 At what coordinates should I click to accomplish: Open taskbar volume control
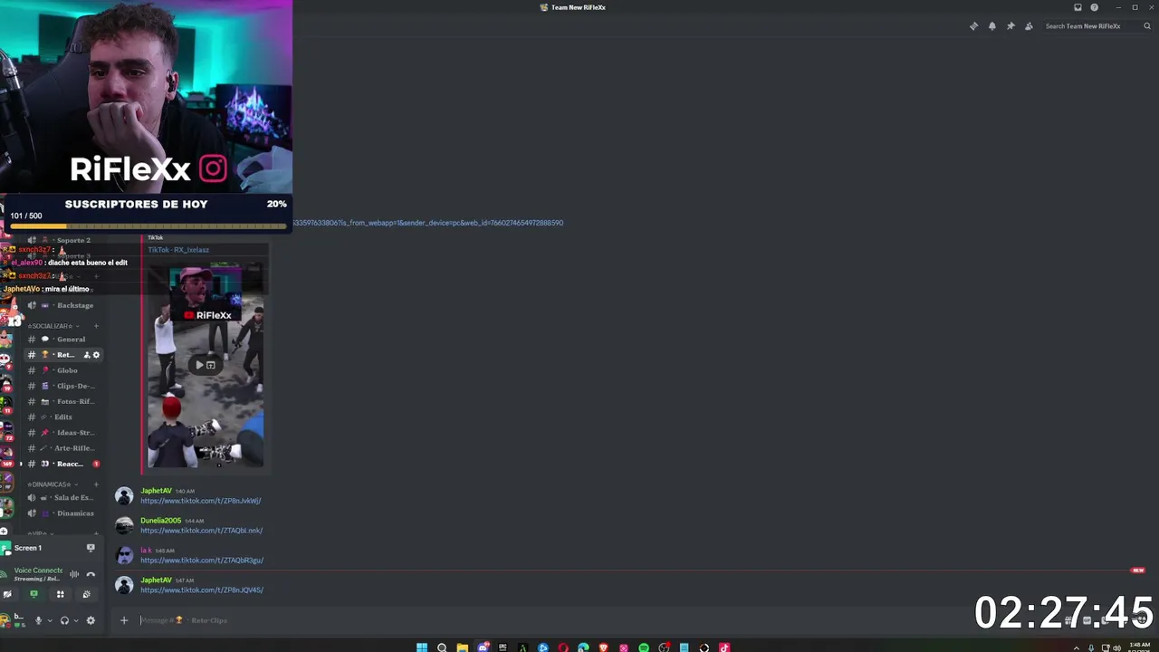coord(1117,647)
